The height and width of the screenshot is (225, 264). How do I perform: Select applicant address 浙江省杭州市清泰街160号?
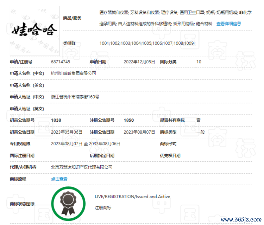tap(75, 97)
